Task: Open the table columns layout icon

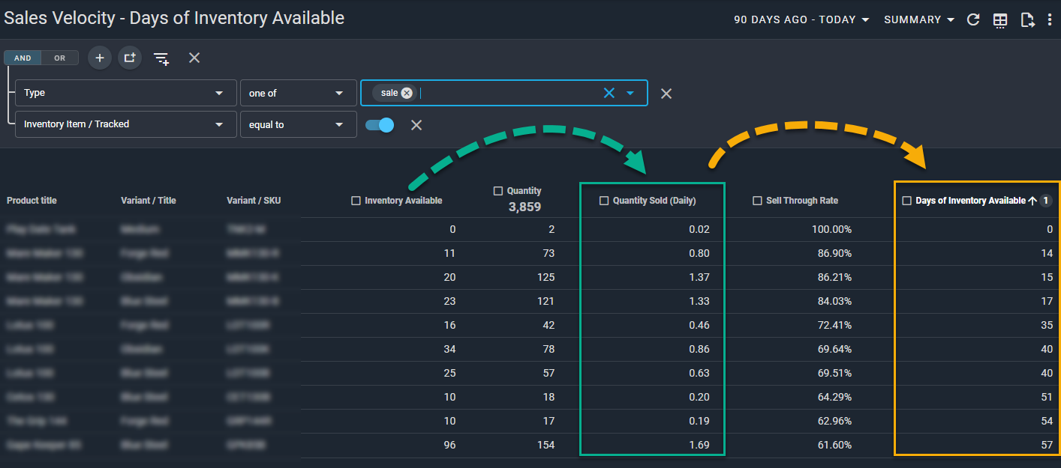Action: click(1000, 20)
